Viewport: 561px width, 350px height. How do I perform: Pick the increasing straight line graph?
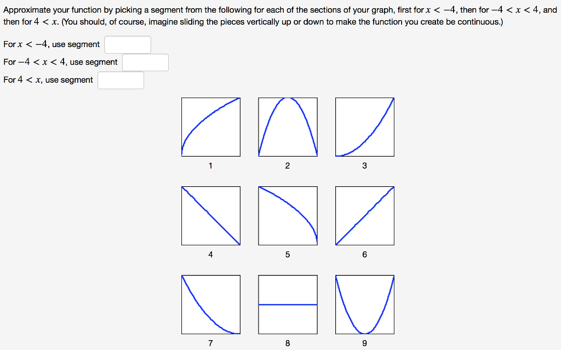point(364,216)
